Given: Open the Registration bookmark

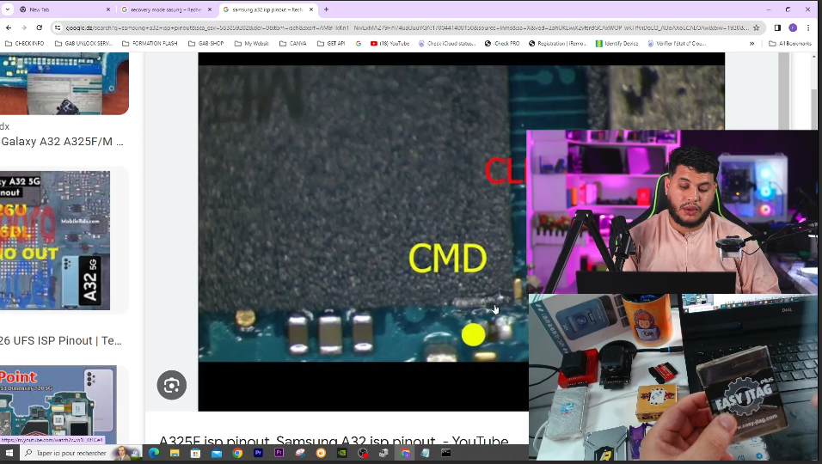Looking at the screenshot, I should (557, 44).
